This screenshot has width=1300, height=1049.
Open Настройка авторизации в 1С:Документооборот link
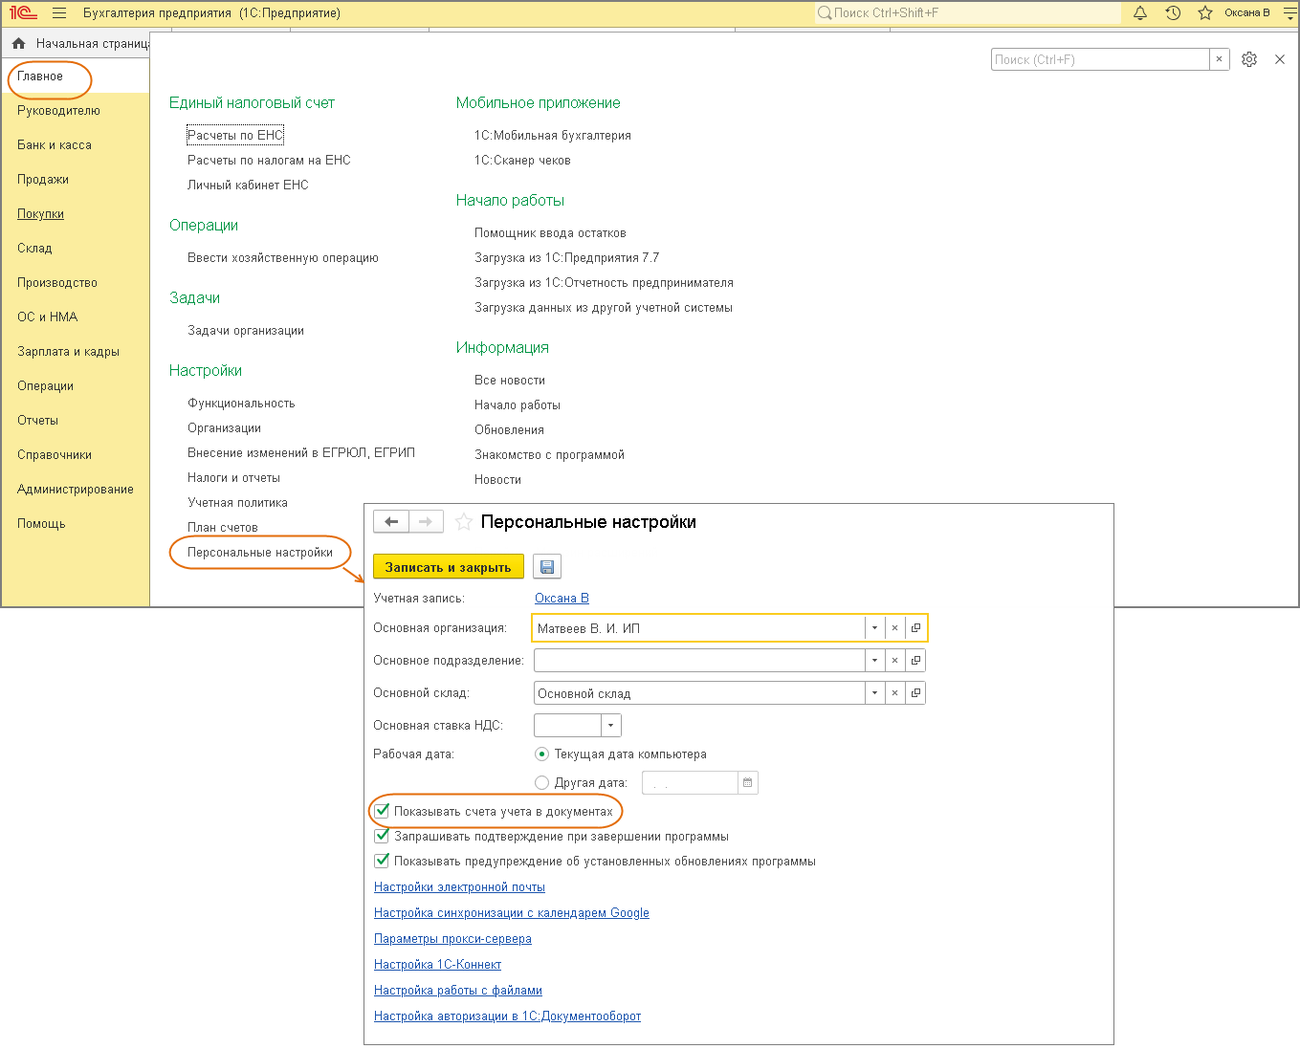pos(507,1016)
